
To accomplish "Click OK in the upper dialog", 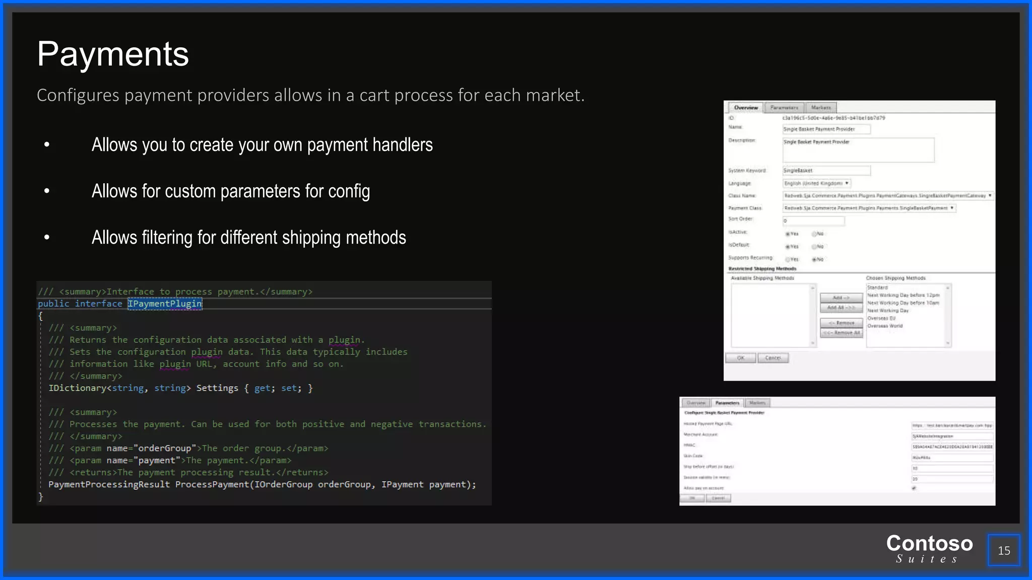I will [x=741, y=358].
